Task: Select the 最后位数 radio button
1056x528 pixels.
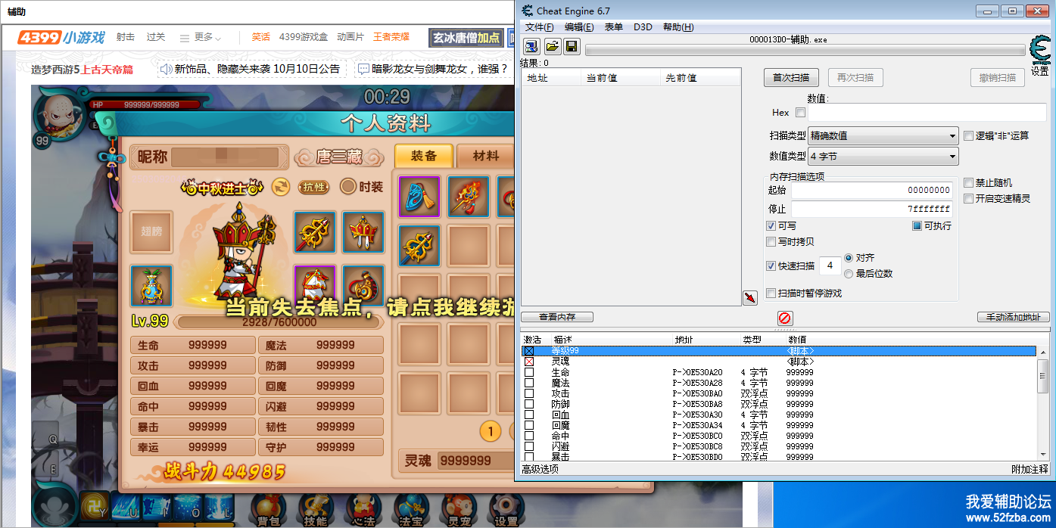Action: [849, 274]
